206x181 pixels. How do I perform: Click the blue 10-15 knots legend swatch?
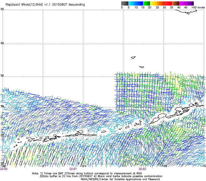tap(139, 3)
